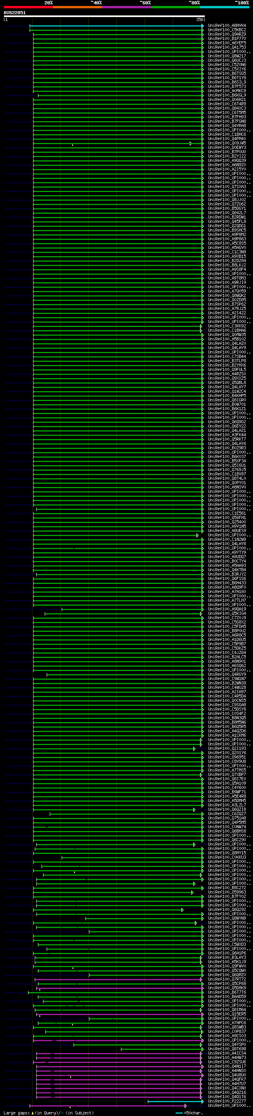This screenshot has height=1116, width=253.
Task: Open hit UniRef100_A6YEF5
Action: pyautogui.click(x=227, y=43)
